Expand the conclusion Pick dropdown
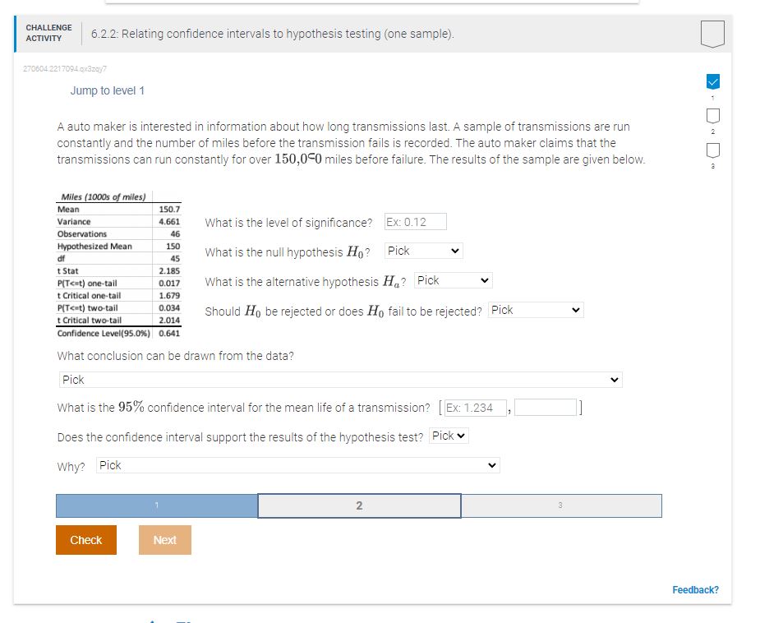 pos(339,379)
